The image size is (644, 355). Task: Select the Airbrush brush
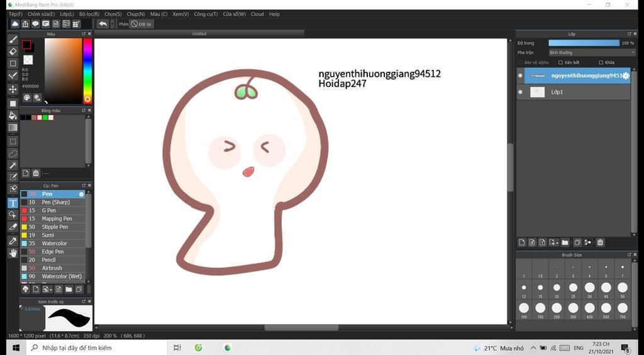click(x=53, y=268)
